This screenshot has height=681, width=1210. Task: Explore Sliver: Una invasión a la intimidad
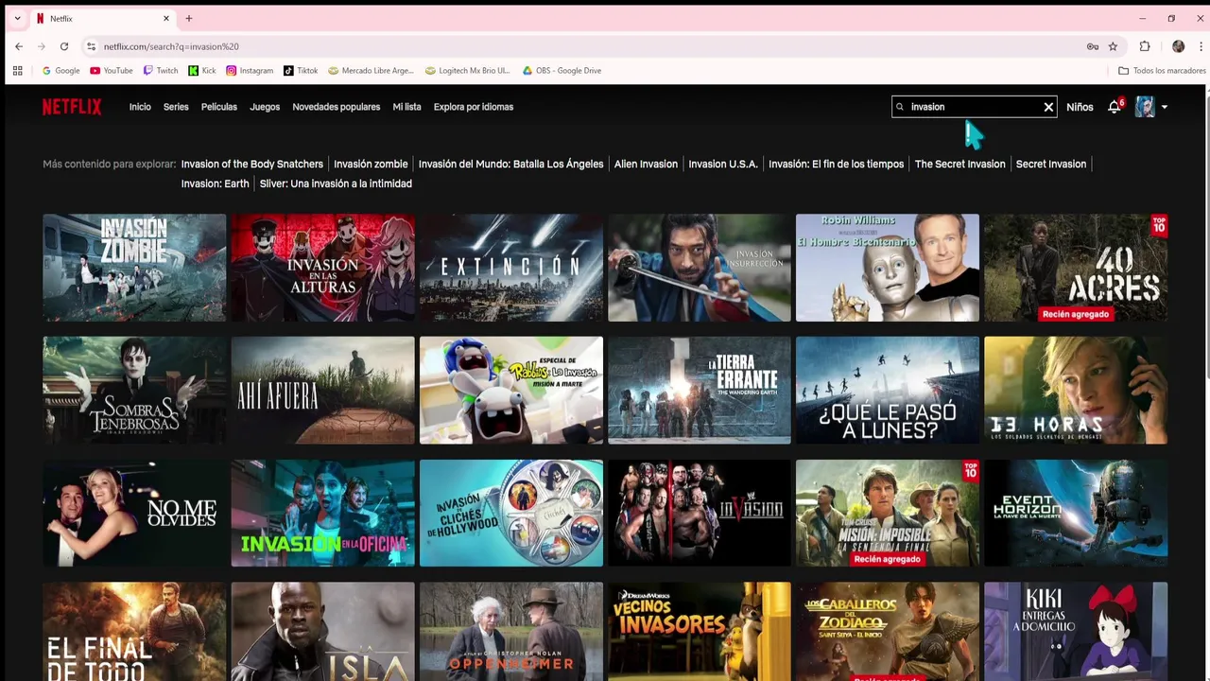pos(336,183)
